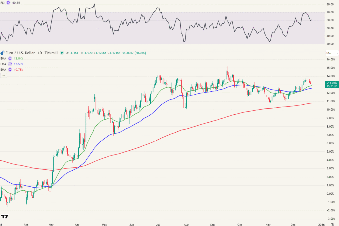Toggle the red 10.78% EMA label
The height and width of the screenshot is (226, 339).
(18, 69)
